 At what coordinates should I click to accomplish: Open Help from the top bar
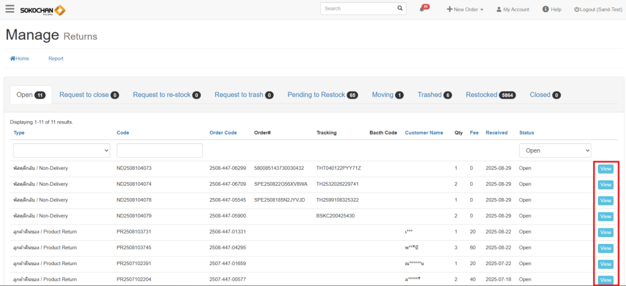pyautogui.click(x=551, y=10)
